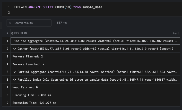Click the text data type label

[x=176, y=33]
